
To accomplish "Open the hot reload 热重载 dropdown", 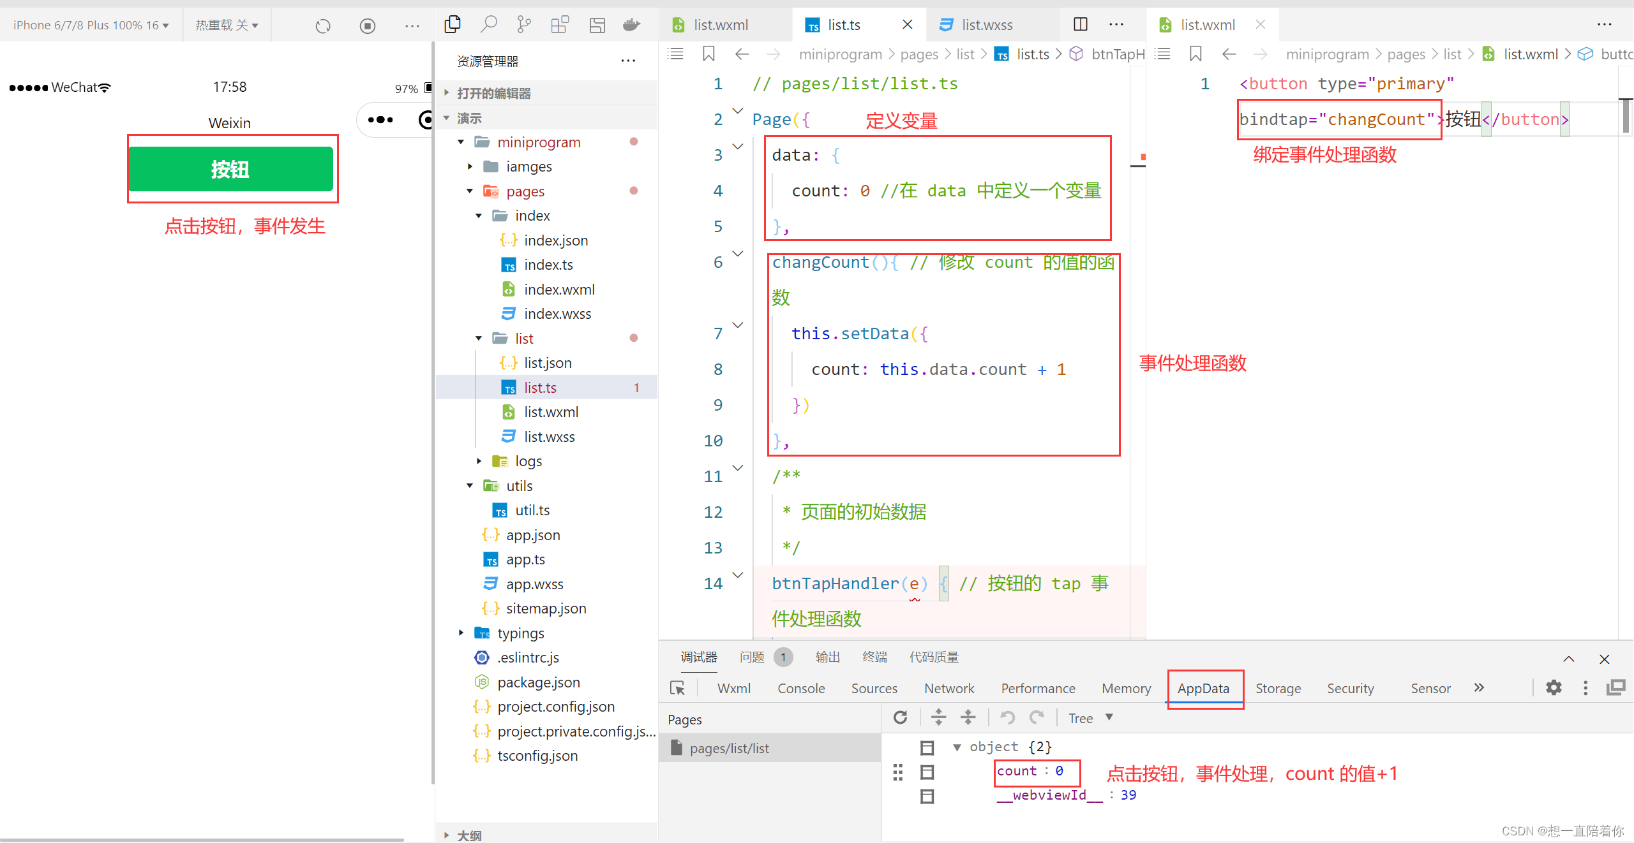I will [227, 26].
